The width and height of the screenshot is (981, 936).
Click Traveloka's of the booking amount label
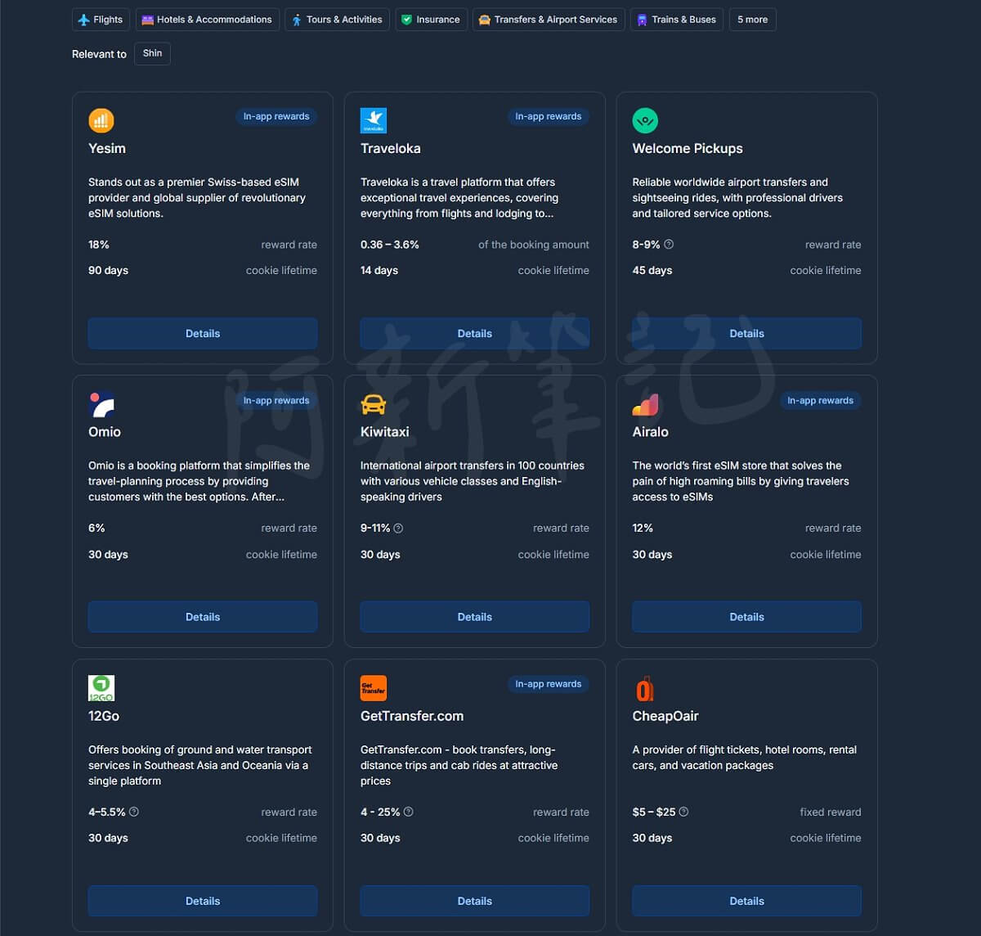click(534, 245)
